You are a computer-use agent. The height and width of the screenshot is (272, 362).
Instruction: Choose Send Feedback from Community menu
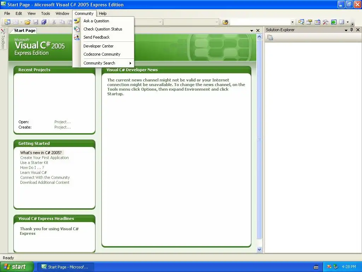(104, 37)
